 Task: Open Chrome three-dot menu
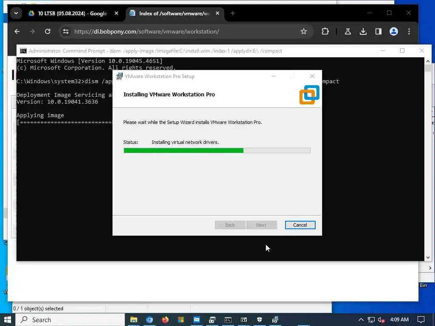click(409, 31)
